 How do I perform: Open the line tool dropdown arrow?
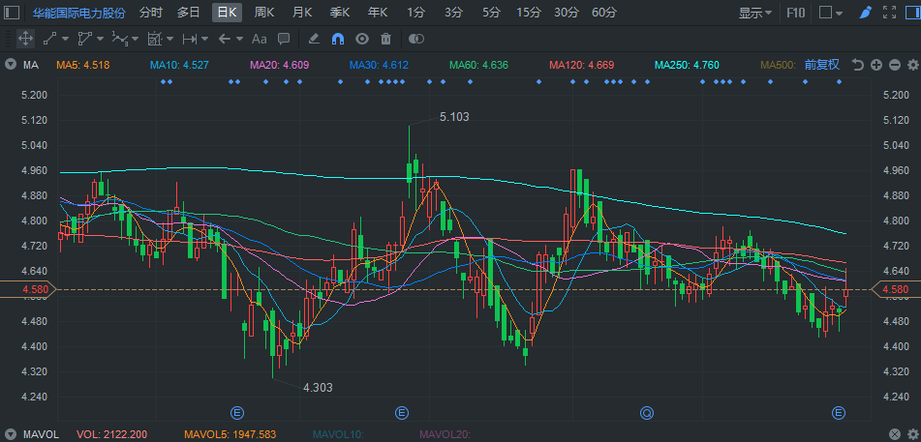(x=65, y=39)
